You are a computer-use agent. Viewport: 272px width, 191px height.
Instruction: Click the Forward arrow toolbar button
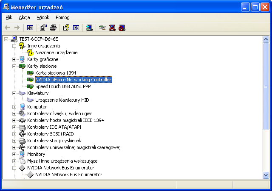point(17,28)
